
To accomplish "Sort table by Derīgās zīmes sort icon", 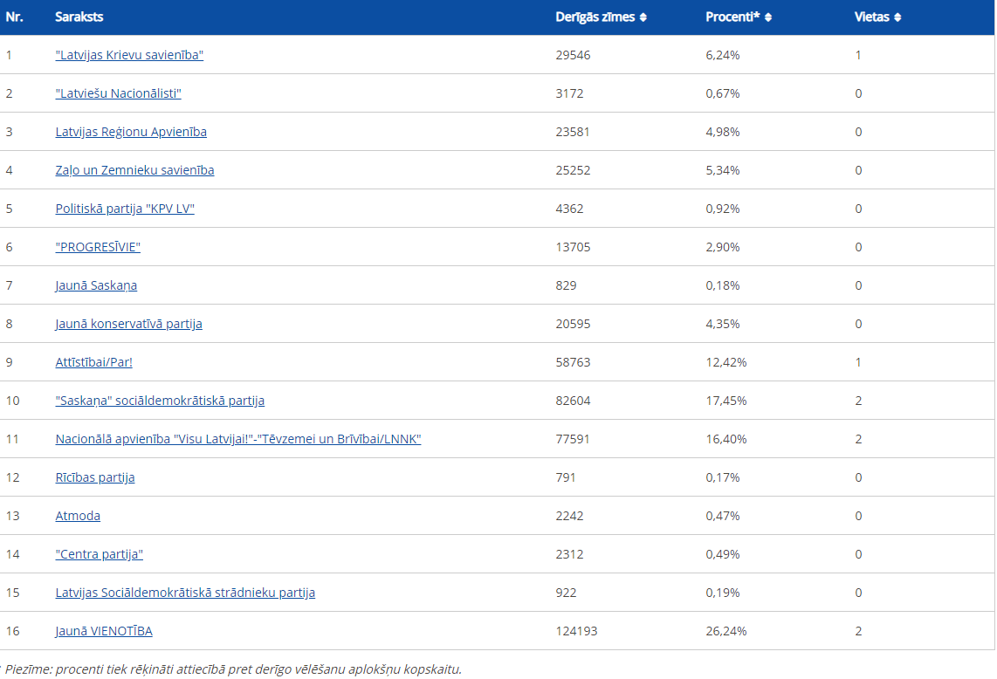I will click(643, 17).
